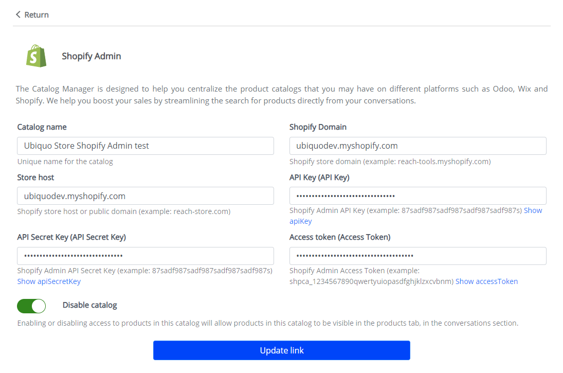Click the Shopify Admin page heading

(x=92, y=56)
